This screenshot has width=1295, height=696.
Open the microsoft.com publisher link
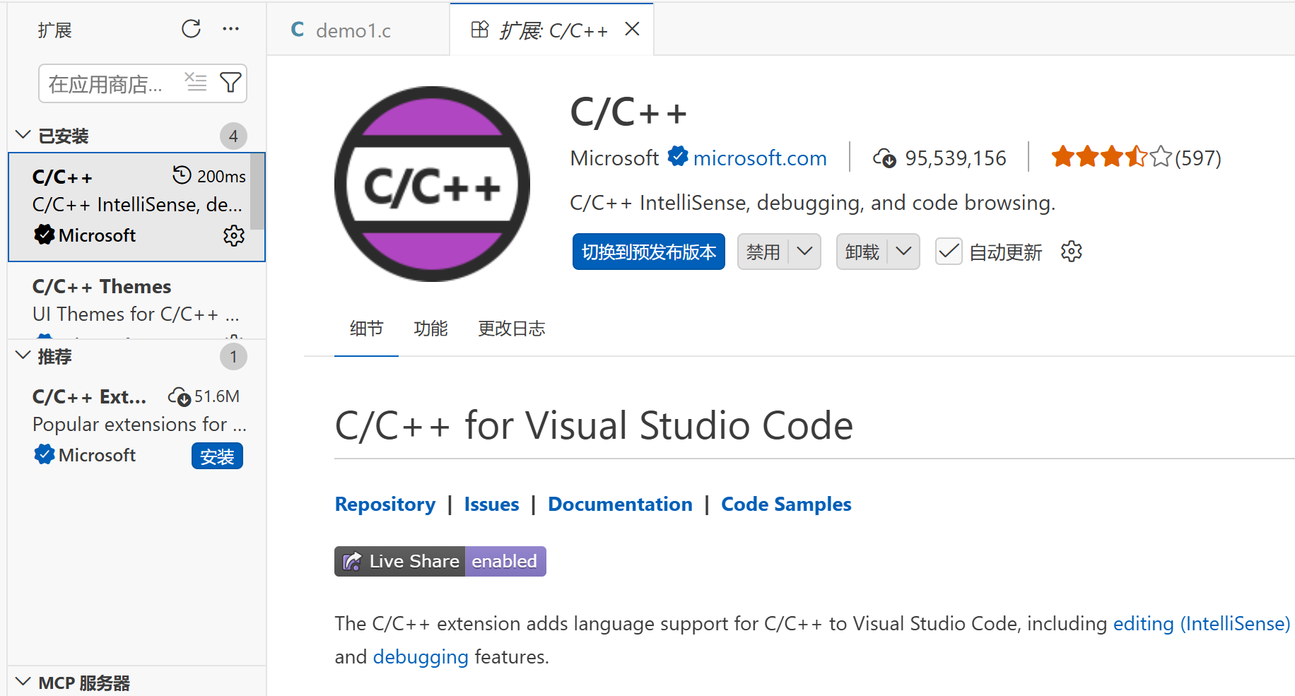click(x=760, y=158)
